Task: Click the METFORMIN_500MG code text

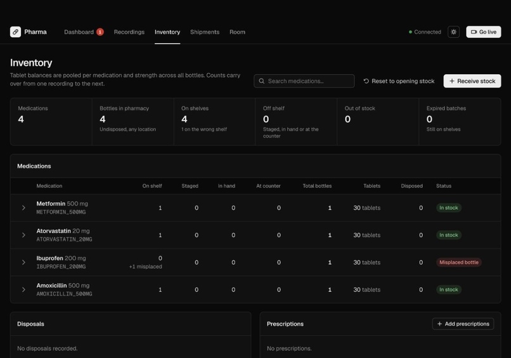Action: click(x=61, y=212)
